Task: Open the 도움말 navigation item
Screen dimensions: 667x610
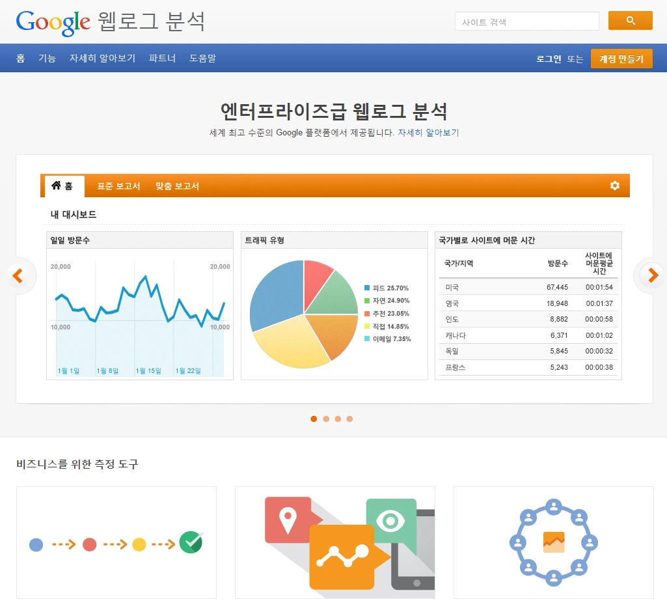Action: 203,58
